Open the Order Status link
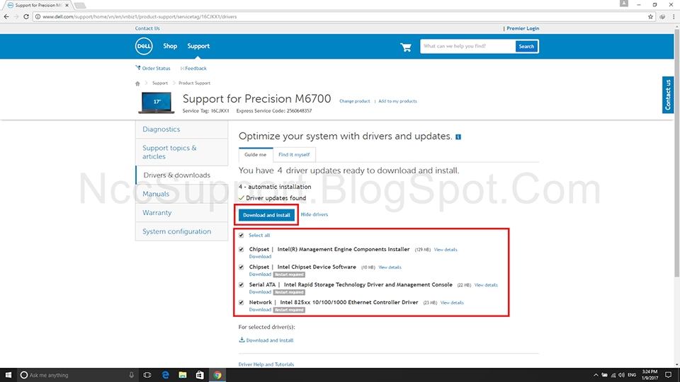The image size is (680, 382). [x=156, y=69]
